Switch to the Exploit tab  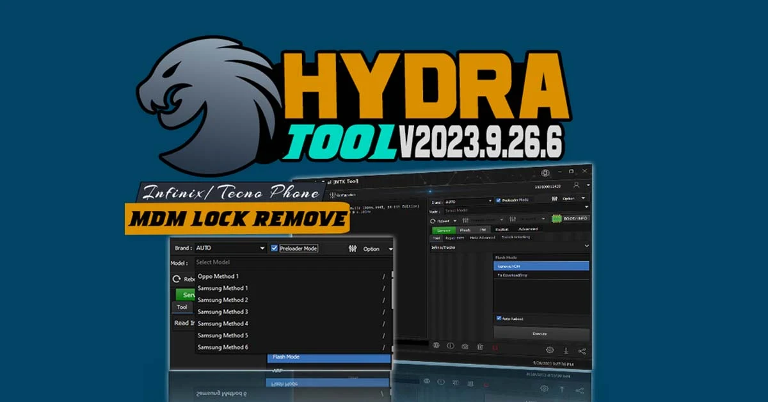[502, 230]
